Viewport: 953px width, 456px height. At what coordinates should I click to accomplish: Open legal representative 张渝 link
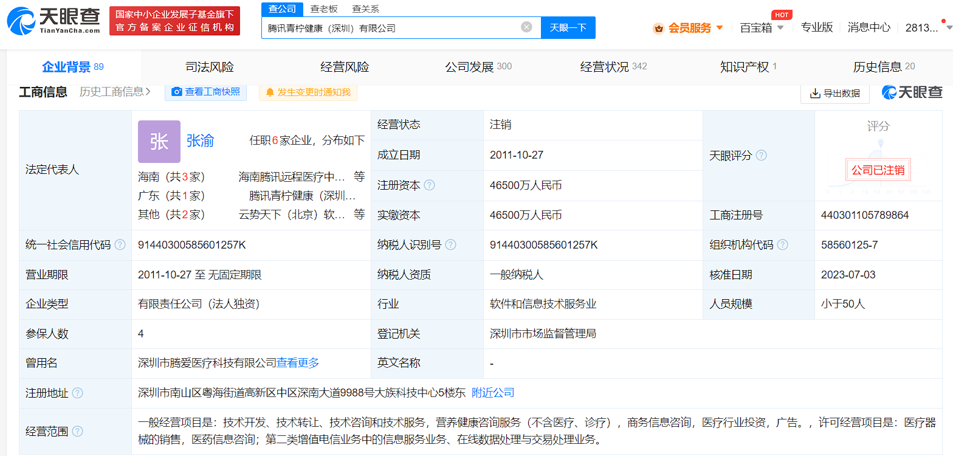pos(201,141)
